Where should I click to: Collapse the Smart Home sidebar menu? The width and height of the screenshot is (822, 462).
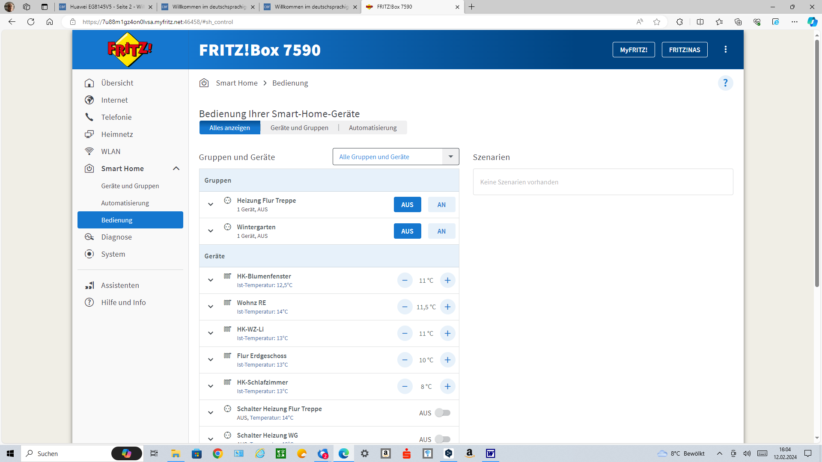click(x=176, y=169)
